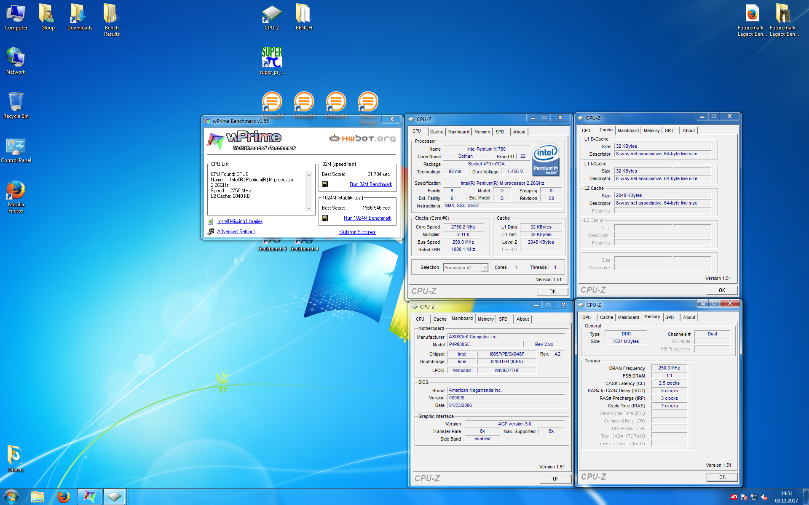Viewport: 809px width, 505px height.
Task: Click up arrow of CPU List scrollbar
Action: point(309,175)
